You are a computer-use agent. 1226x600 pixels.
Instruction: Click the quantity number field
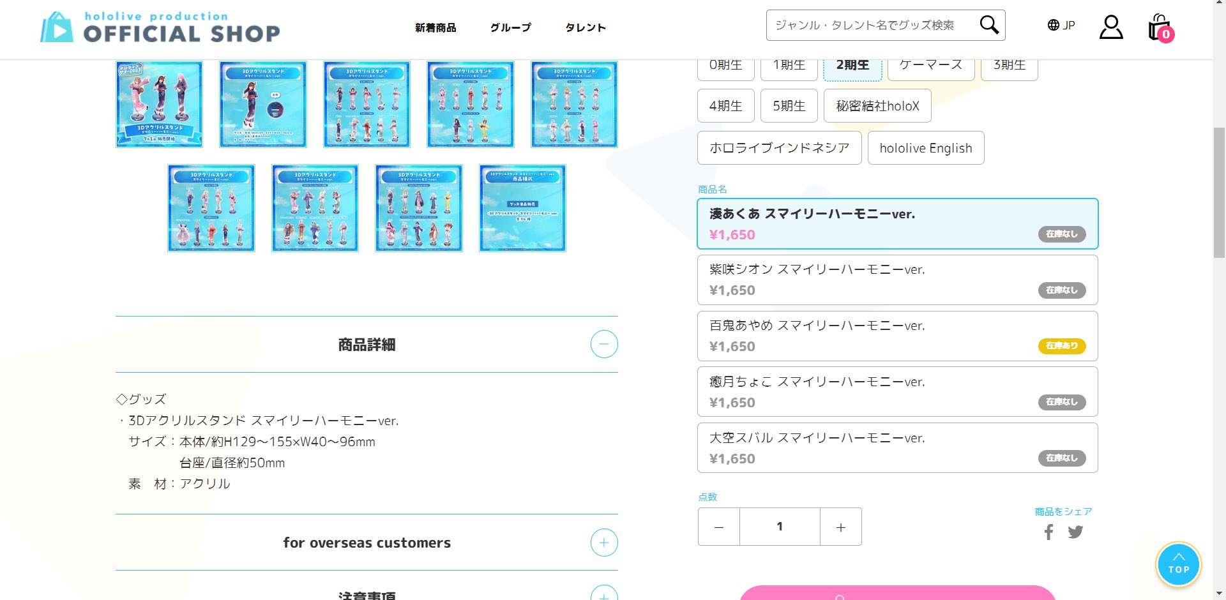780,527
